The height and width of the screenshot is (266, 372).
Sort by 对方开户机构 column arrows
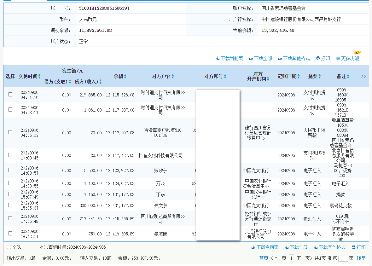click(268, 79)
